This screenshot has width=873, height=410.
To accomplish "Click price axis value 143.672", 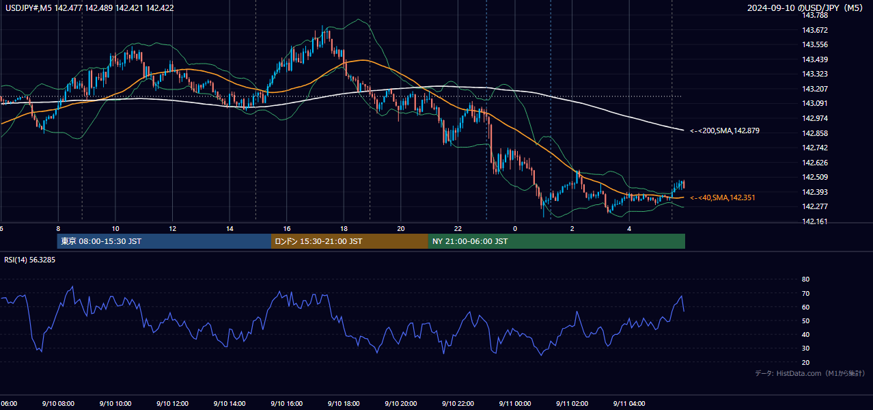I will pos(816,30).
